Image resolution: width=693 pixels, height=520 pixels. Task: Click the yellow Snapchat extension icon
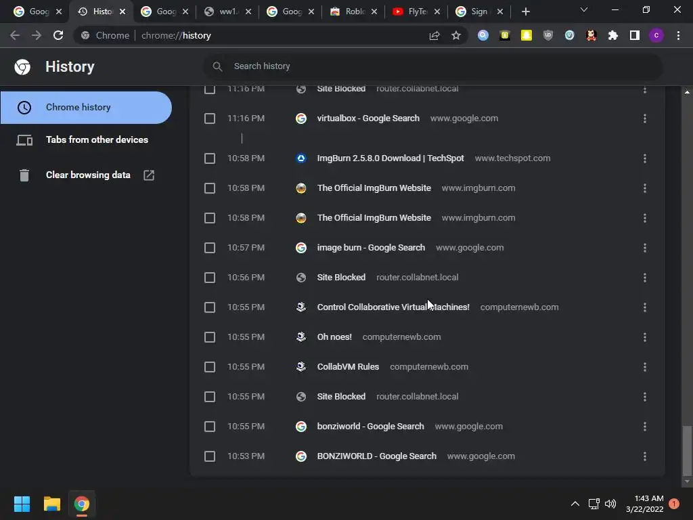coord(526,35)
